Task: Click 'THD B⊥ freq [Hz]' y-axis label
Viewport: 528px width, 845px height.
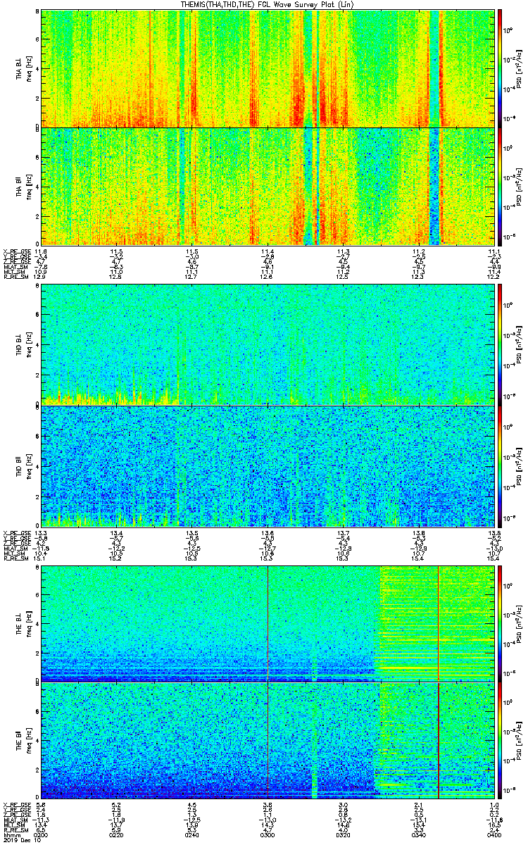Action: (23, 344)
